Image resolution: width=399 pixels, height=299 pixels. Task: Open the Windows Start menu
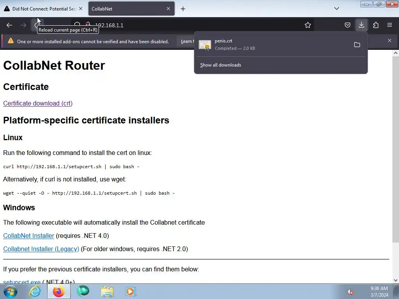[10, 291]
